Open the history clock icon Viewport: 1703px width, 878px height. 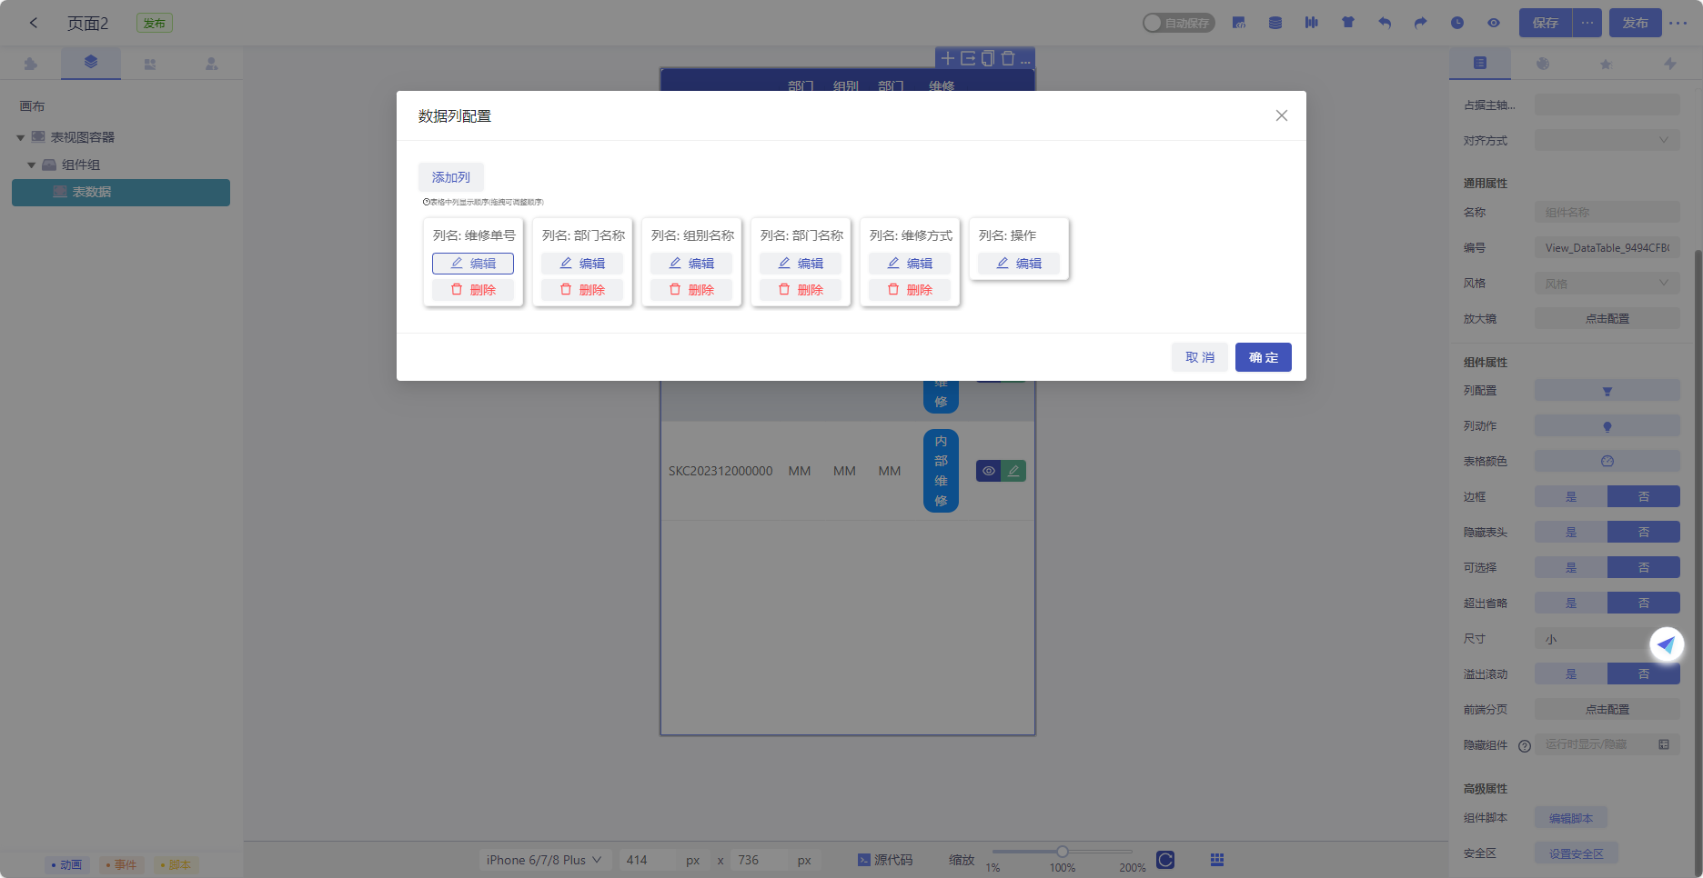coord(1457,23)
